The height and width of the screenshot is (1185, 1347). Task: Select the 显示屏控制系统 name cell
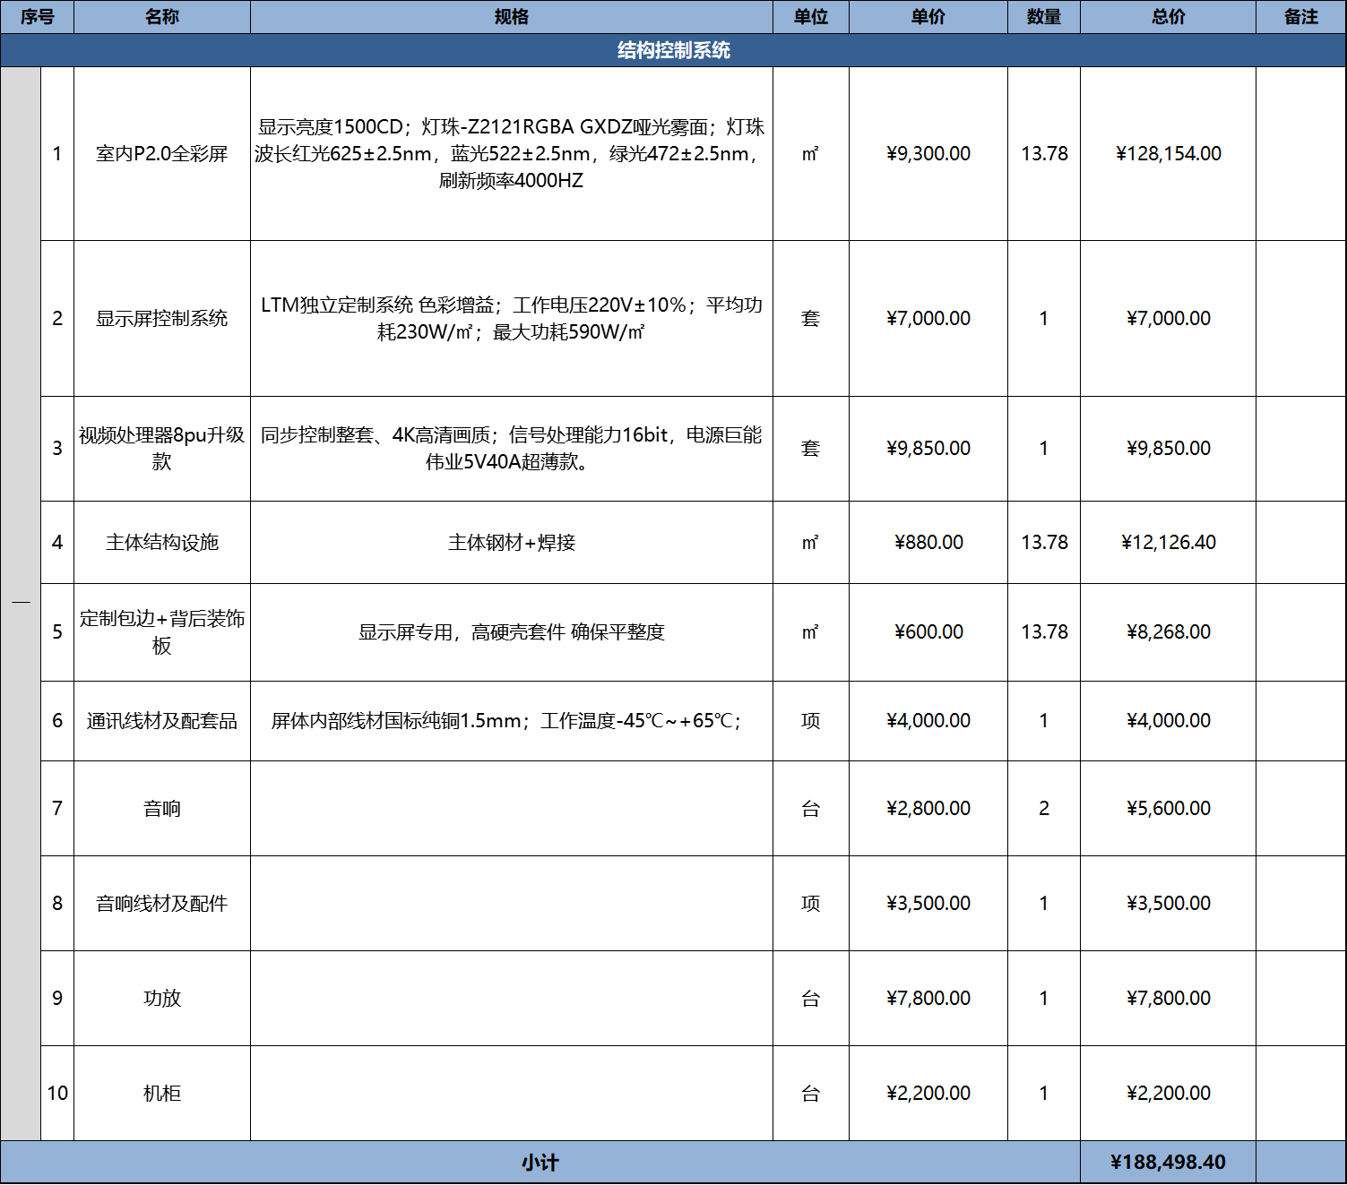pyautogui.click(x=162, y=319)
